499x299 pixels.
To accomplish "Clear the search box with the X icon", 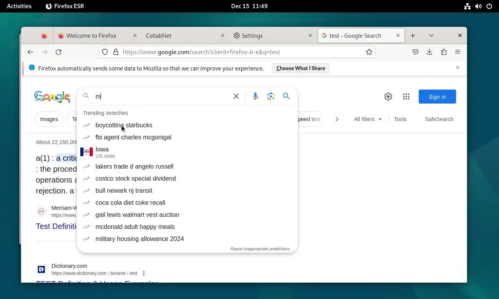I will [236, 96].
